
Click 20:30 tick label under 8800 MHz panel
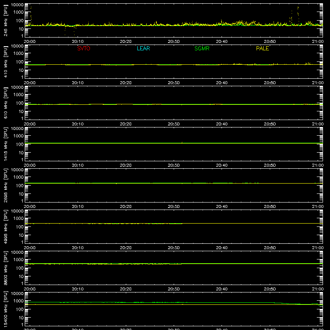(x=174, y=289)
